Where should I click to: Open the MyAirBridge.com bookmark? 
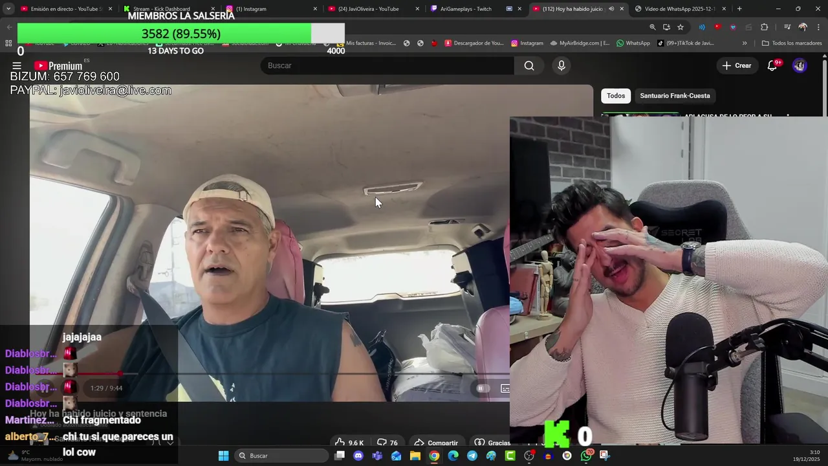point(580,43)
